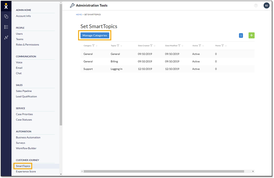Expand the Active column chevron dropdown
The width and height of the screenshot is (274, 178).
pyautogui.click(x=203, y=46)
